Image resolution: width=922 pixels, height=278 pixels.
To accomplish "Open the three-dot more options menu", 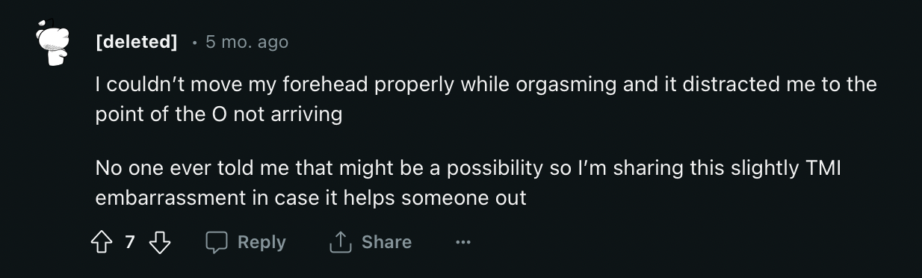I will pos(463,242).
